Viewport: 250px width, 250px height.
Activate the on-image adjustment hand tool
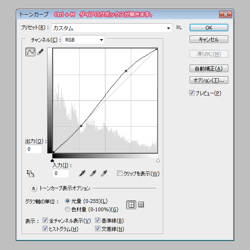coord(30,173)
